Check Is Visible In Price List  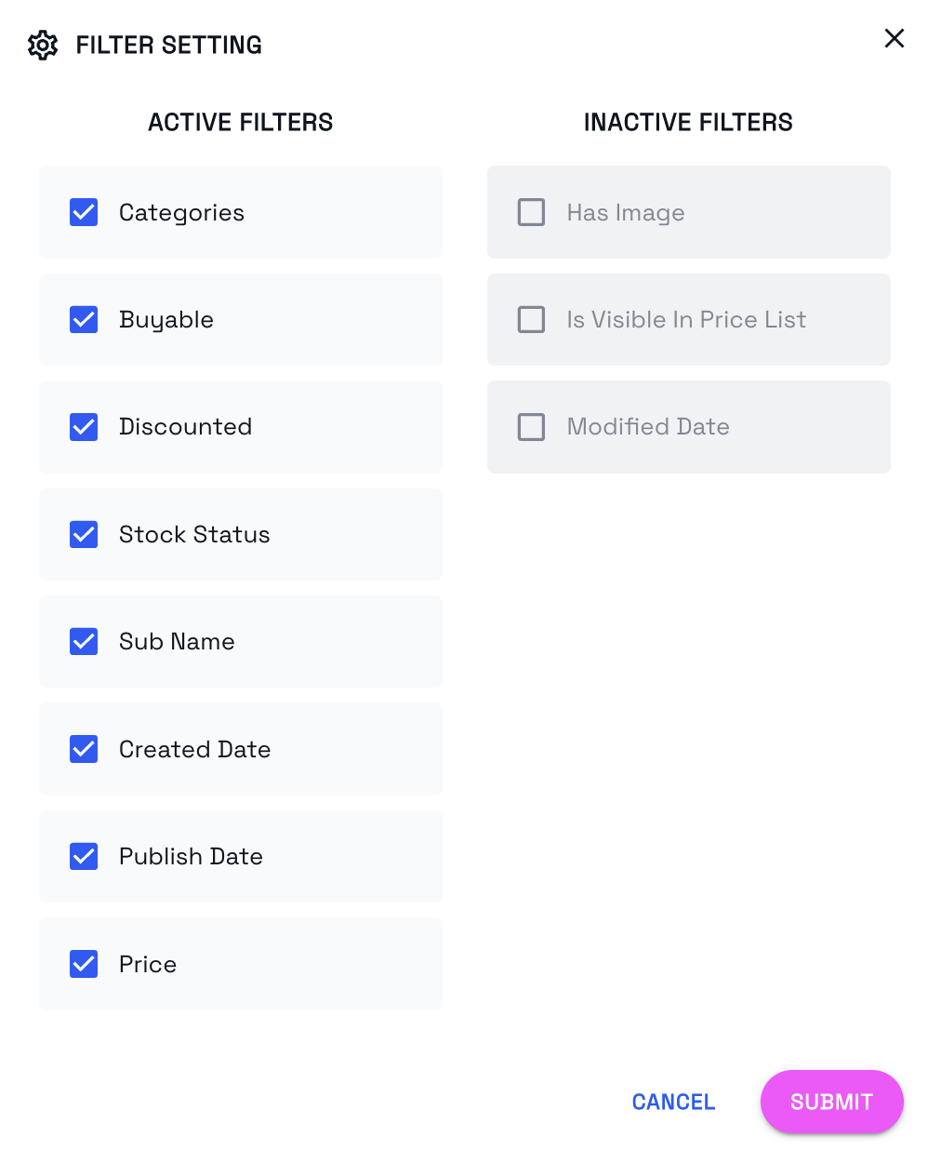[x=531, y=320]
